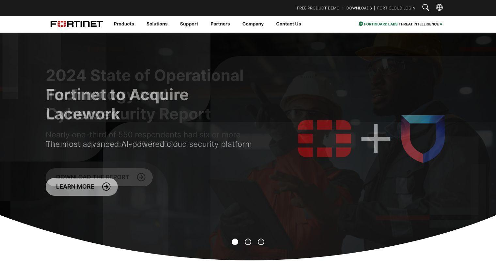Open the Downloads link

pos(359,8)
